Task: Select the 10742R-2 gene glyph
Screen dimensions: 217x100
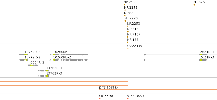Action: [x=23, y=60]
